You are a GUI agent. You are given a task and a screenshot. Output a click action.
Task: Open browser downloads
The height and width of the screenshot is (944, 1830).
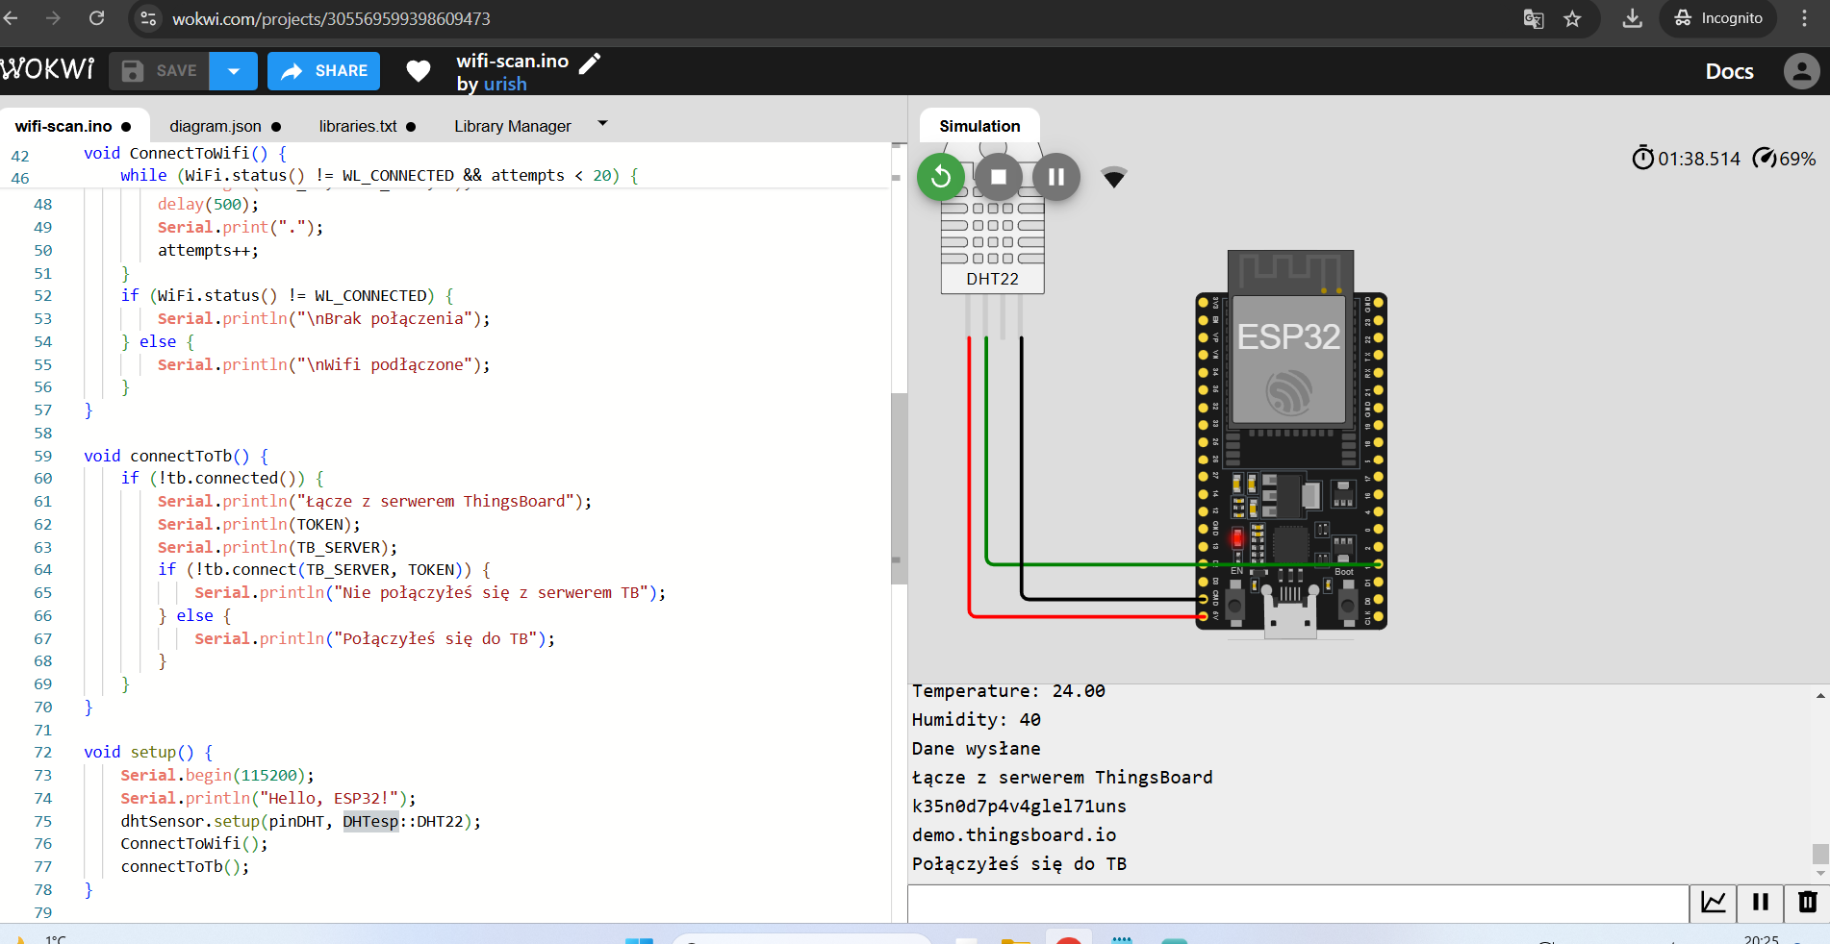coord(1633,18)
